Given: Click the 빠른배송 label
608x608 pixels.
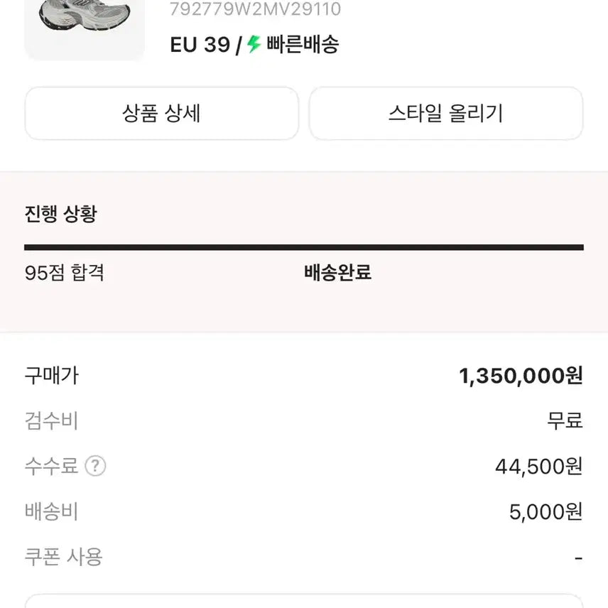Looking at the screenshot, I should 303,45.
